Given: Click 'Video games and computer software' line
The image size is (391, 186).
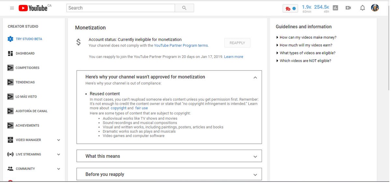Looking at the screenshot, I should pyautogui.click(x=134, y=136).
